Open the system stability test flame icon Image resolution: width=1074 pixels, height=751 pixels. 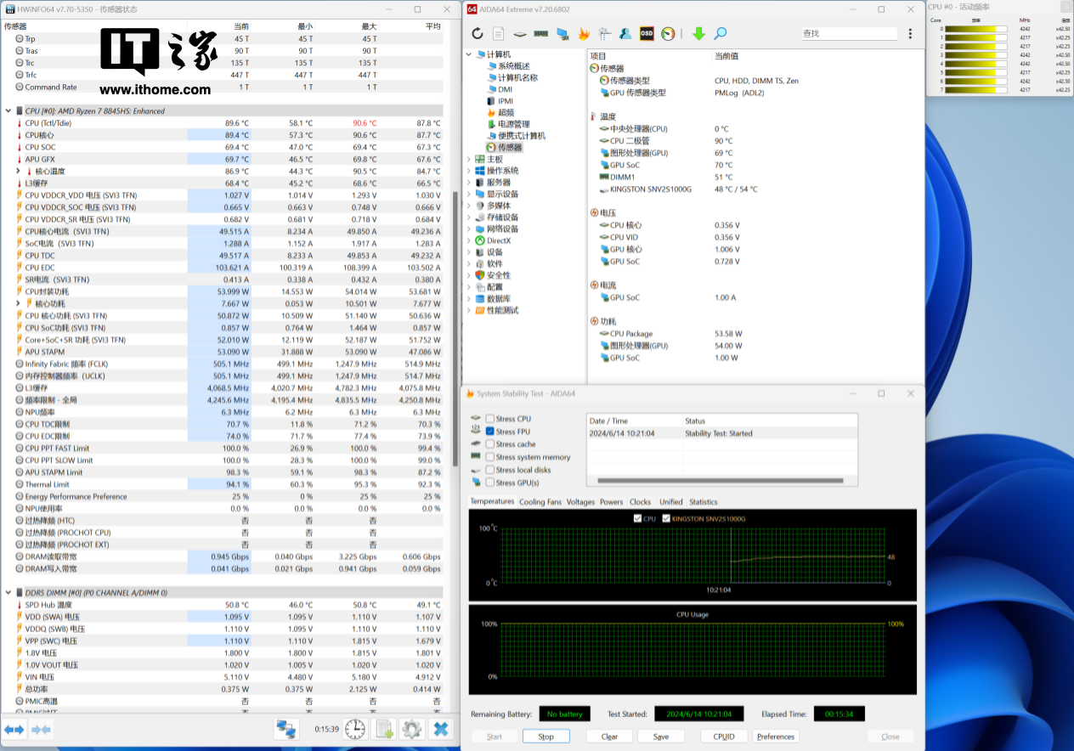point(584,34)
